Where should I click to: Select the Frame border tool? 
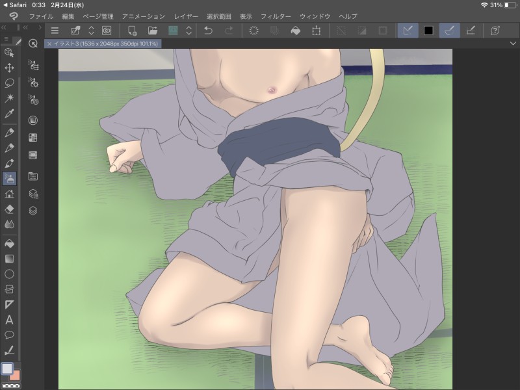(x=9, y=289)
